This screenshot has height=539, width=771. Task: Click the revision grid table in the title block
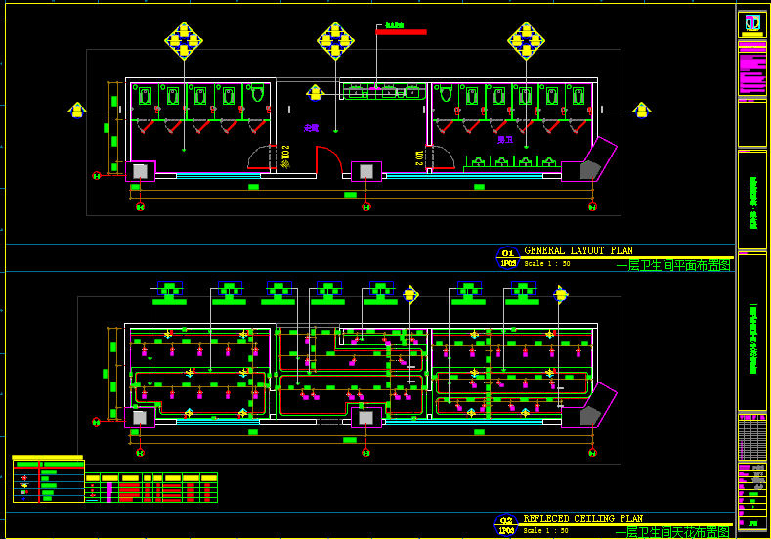[x=752, y=438]
